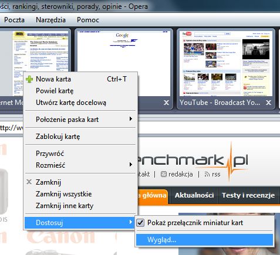This screenshot has width=280, height=255.
Task: Go to the Aktualności site tab
Action: tap(194, 195)
